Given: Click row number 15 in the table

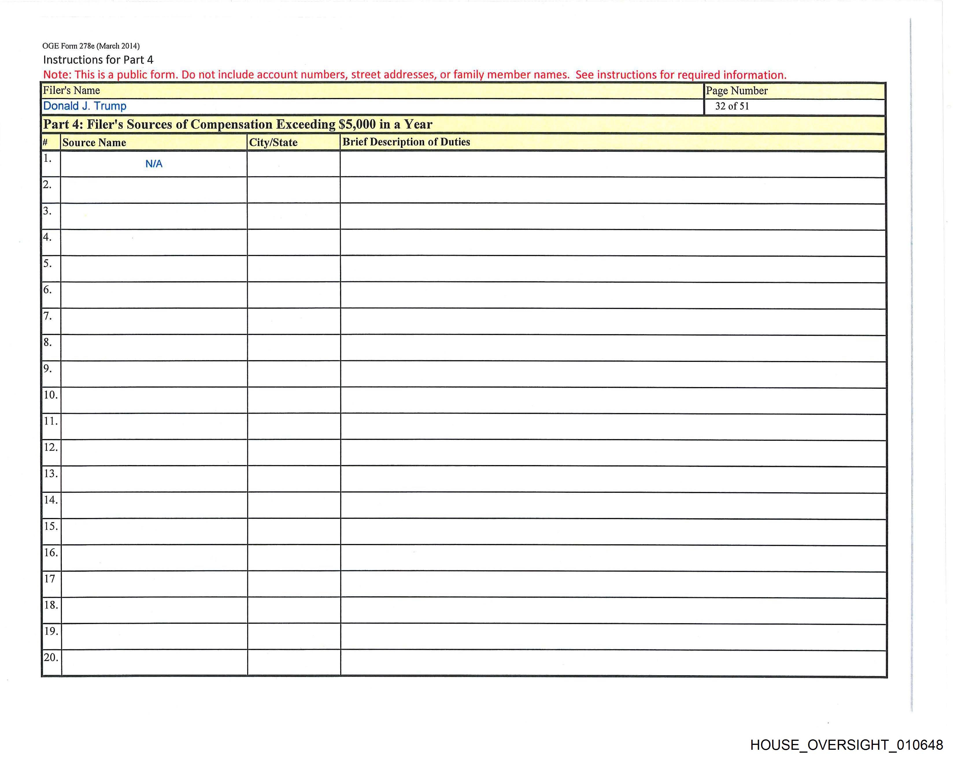Looking at the screenshot, I should [x=51, y=527].
